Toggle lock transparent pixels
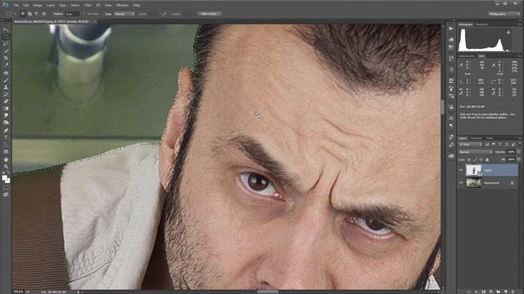 click(x=469, y=160)
